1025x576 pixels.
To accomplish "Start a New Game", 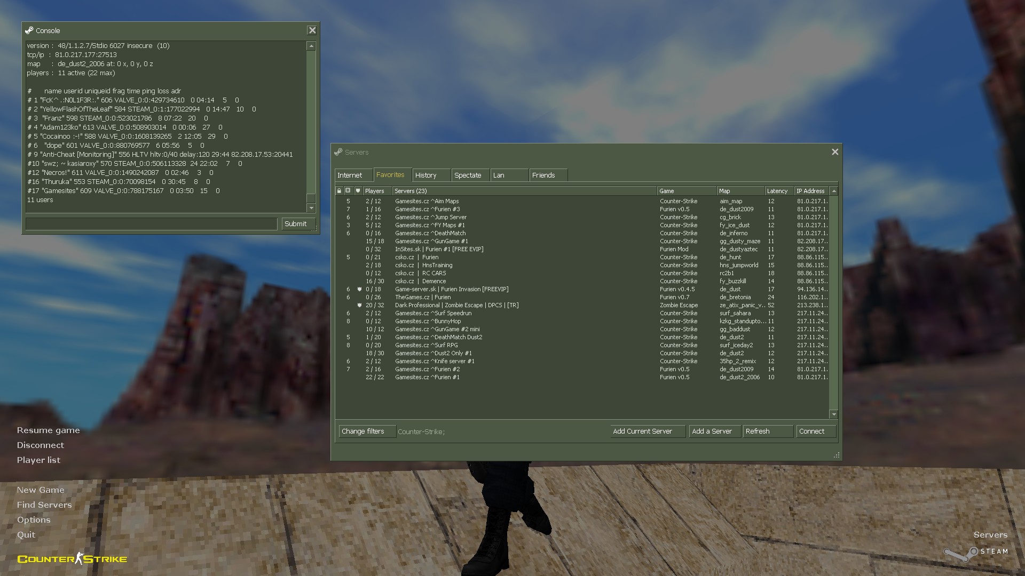I will (41, 490).
